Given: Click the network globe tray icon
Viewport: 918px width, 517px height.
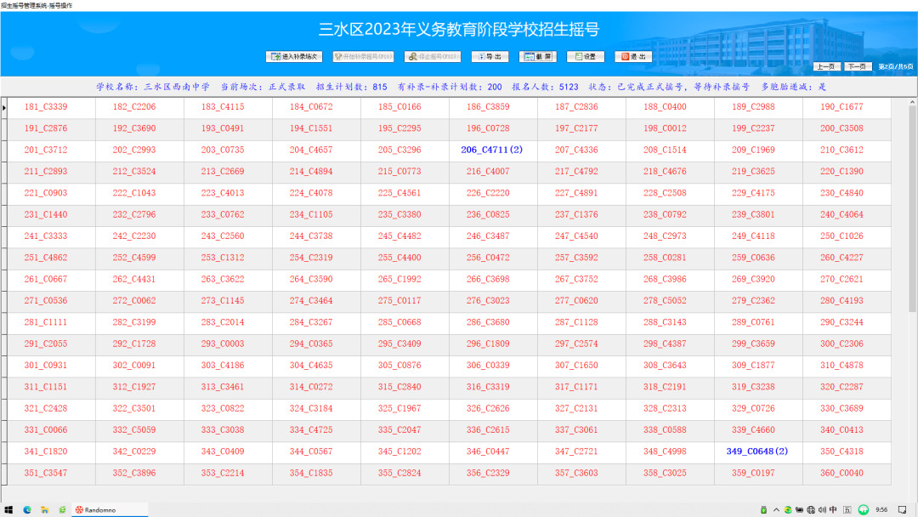Looking at the screenshot, I should pos(811,510).
